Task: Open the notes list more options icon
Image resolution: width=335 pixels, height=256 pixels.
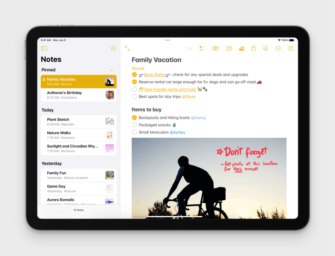Action: click(x=114, y=48)
